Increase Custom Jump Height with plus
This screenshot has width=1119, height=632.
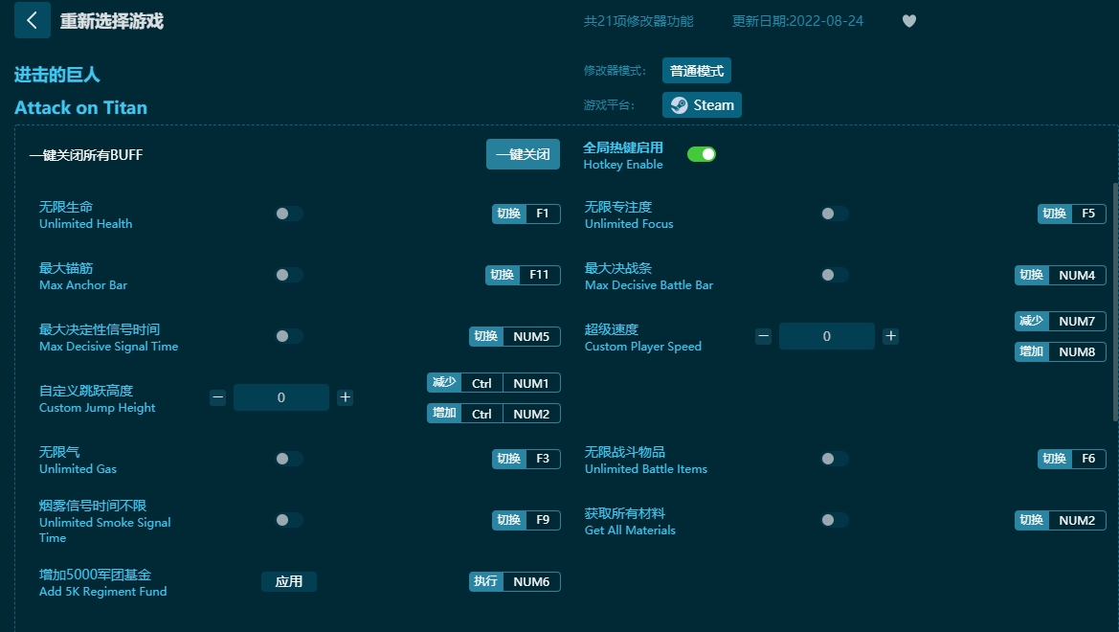click(x=345, y=397)
